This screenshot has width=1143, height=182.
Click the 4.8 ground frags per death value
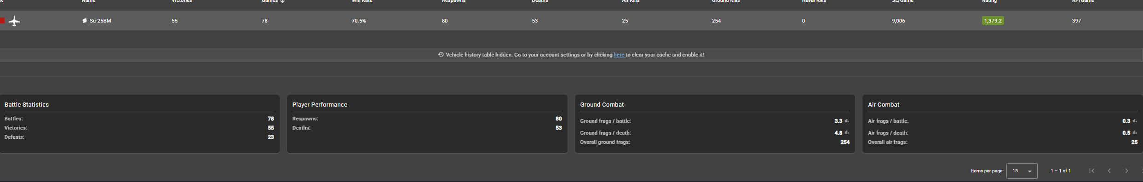(838, 133)
